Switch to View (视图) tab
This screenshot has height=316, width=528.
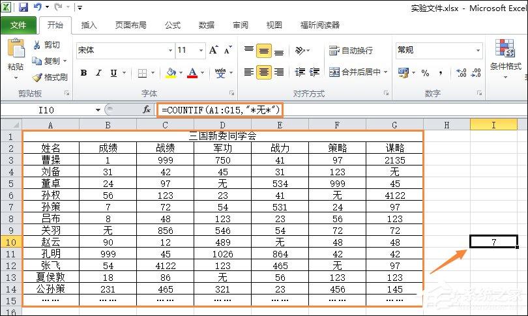[x=274, y=25]
